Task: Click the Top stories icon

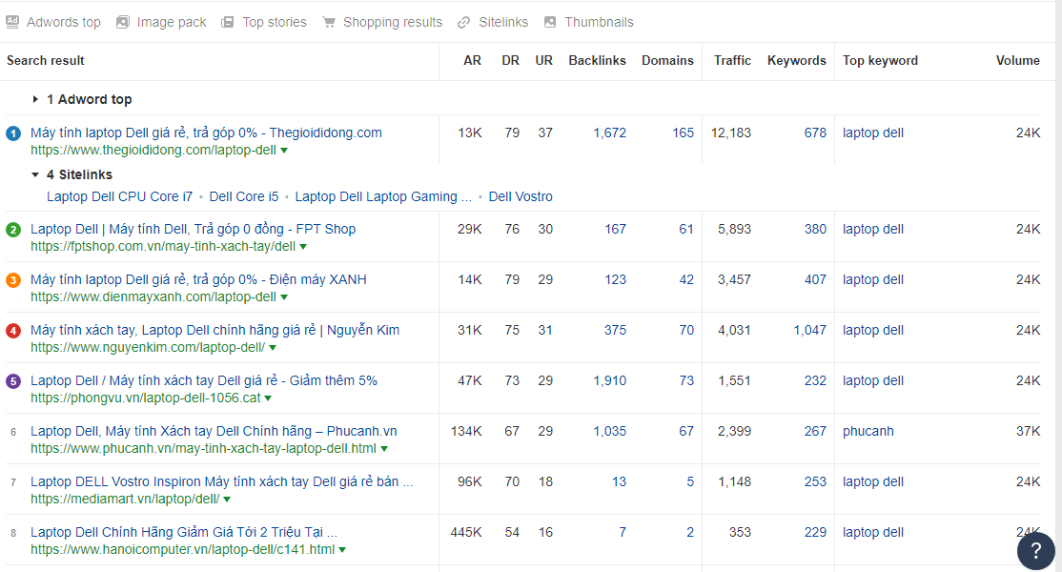Action: (x=228, y=22)
